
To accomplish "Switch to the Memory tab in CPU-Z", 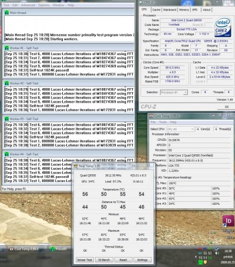I will click(x=184, y=10).
